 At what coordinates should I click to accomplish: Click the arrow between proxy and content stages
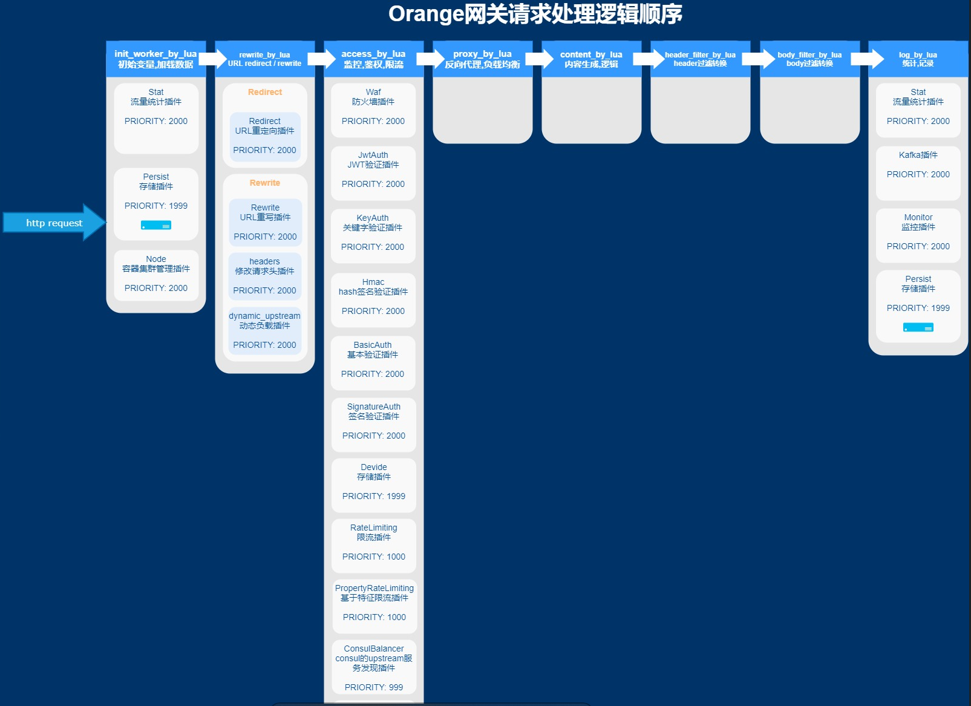tap(539, 59)
